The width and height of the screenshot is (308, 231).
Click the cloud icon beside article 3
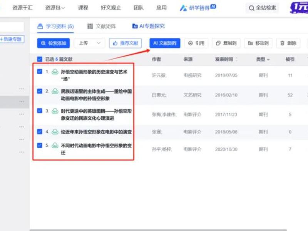55,111
